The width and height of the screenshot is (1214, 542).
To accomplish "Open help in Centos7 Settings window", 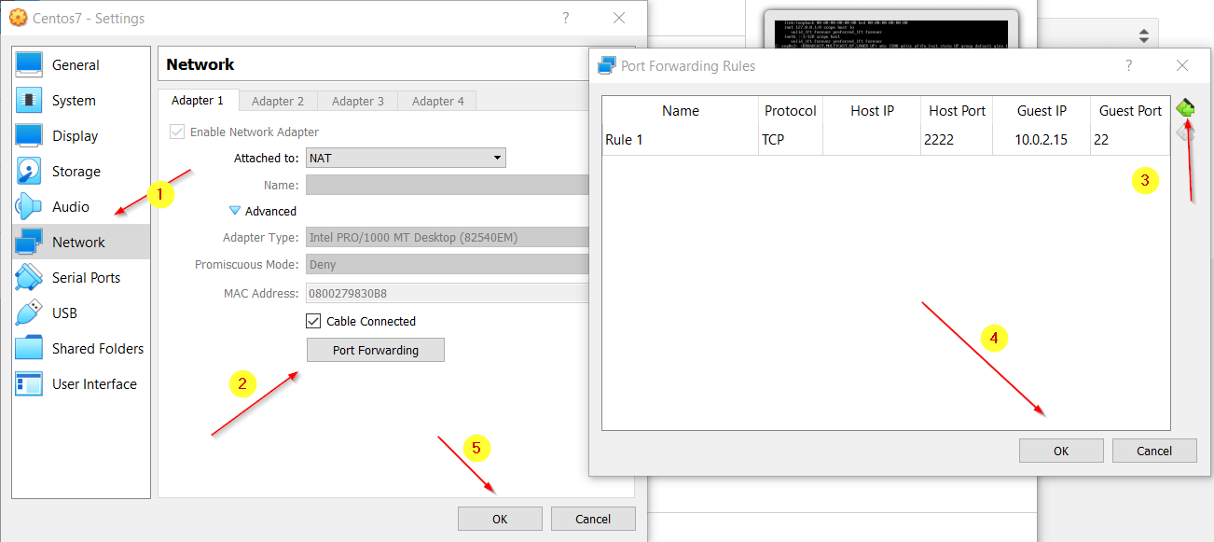I will click(x=566, y=18).
